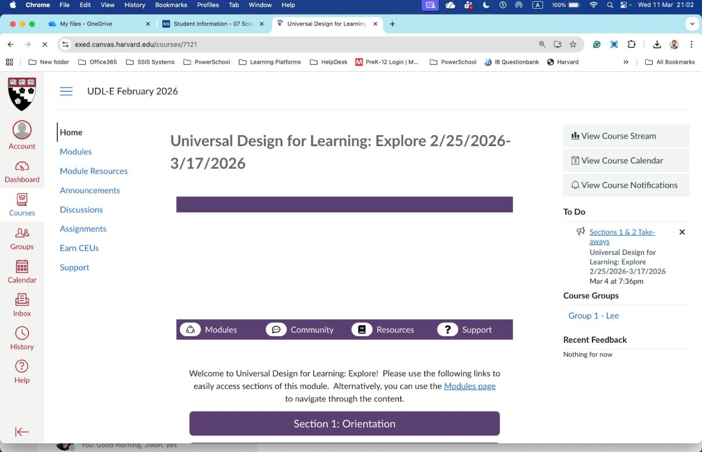Open the Office365 bookmark folder
Viewport: 702px width, 452px height.
(x=97, y=62)
